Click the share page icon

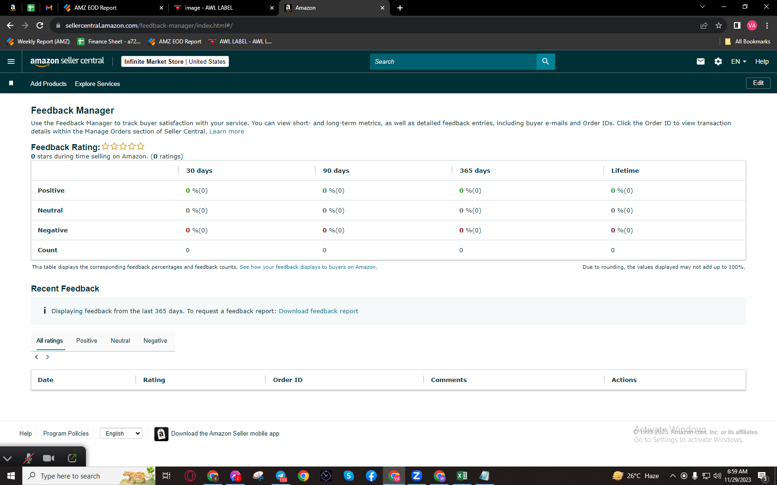[704, 25]
